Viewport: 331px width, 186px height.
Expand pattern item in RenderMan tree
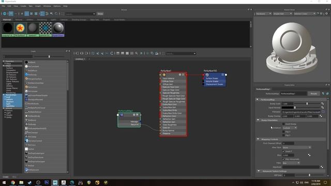[x=5, y=99]
